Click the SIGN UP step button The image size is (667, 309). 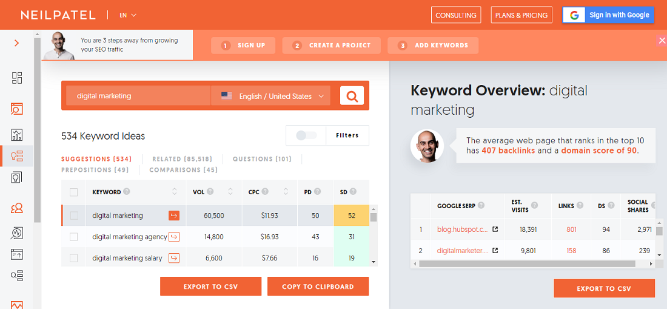click(243, 46)
